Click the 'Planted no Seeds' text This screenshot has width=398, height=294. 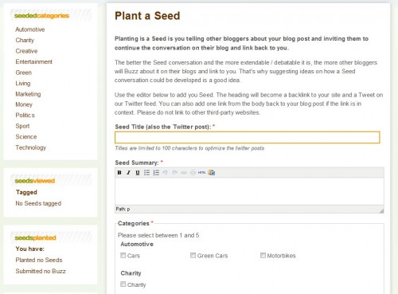[x=39, y=260]
